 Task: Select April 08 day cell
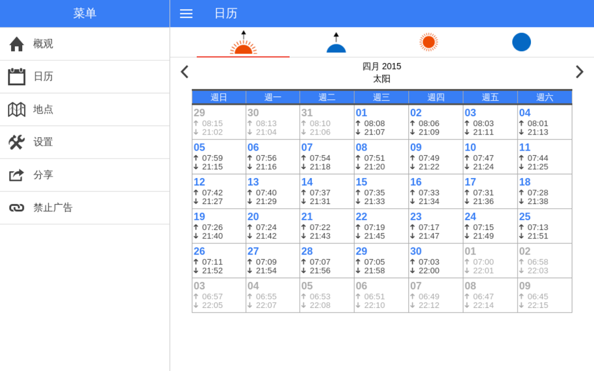click(x=381, y=157)
